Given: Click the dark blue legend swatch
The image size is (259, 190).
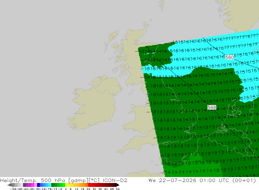Looking at the screenshot, I should [38, 185].
